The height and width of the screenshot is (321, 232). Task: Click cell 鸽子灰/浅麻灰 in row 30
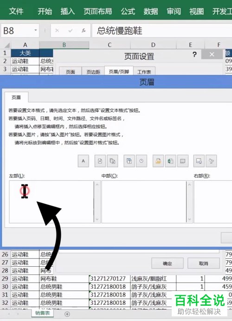(153, 287)
